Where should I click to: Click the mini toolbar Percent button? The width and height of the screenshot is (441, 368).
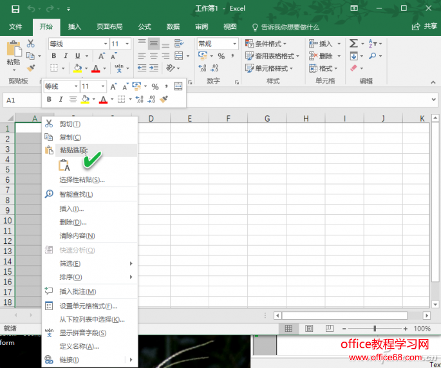coord(155,87)
